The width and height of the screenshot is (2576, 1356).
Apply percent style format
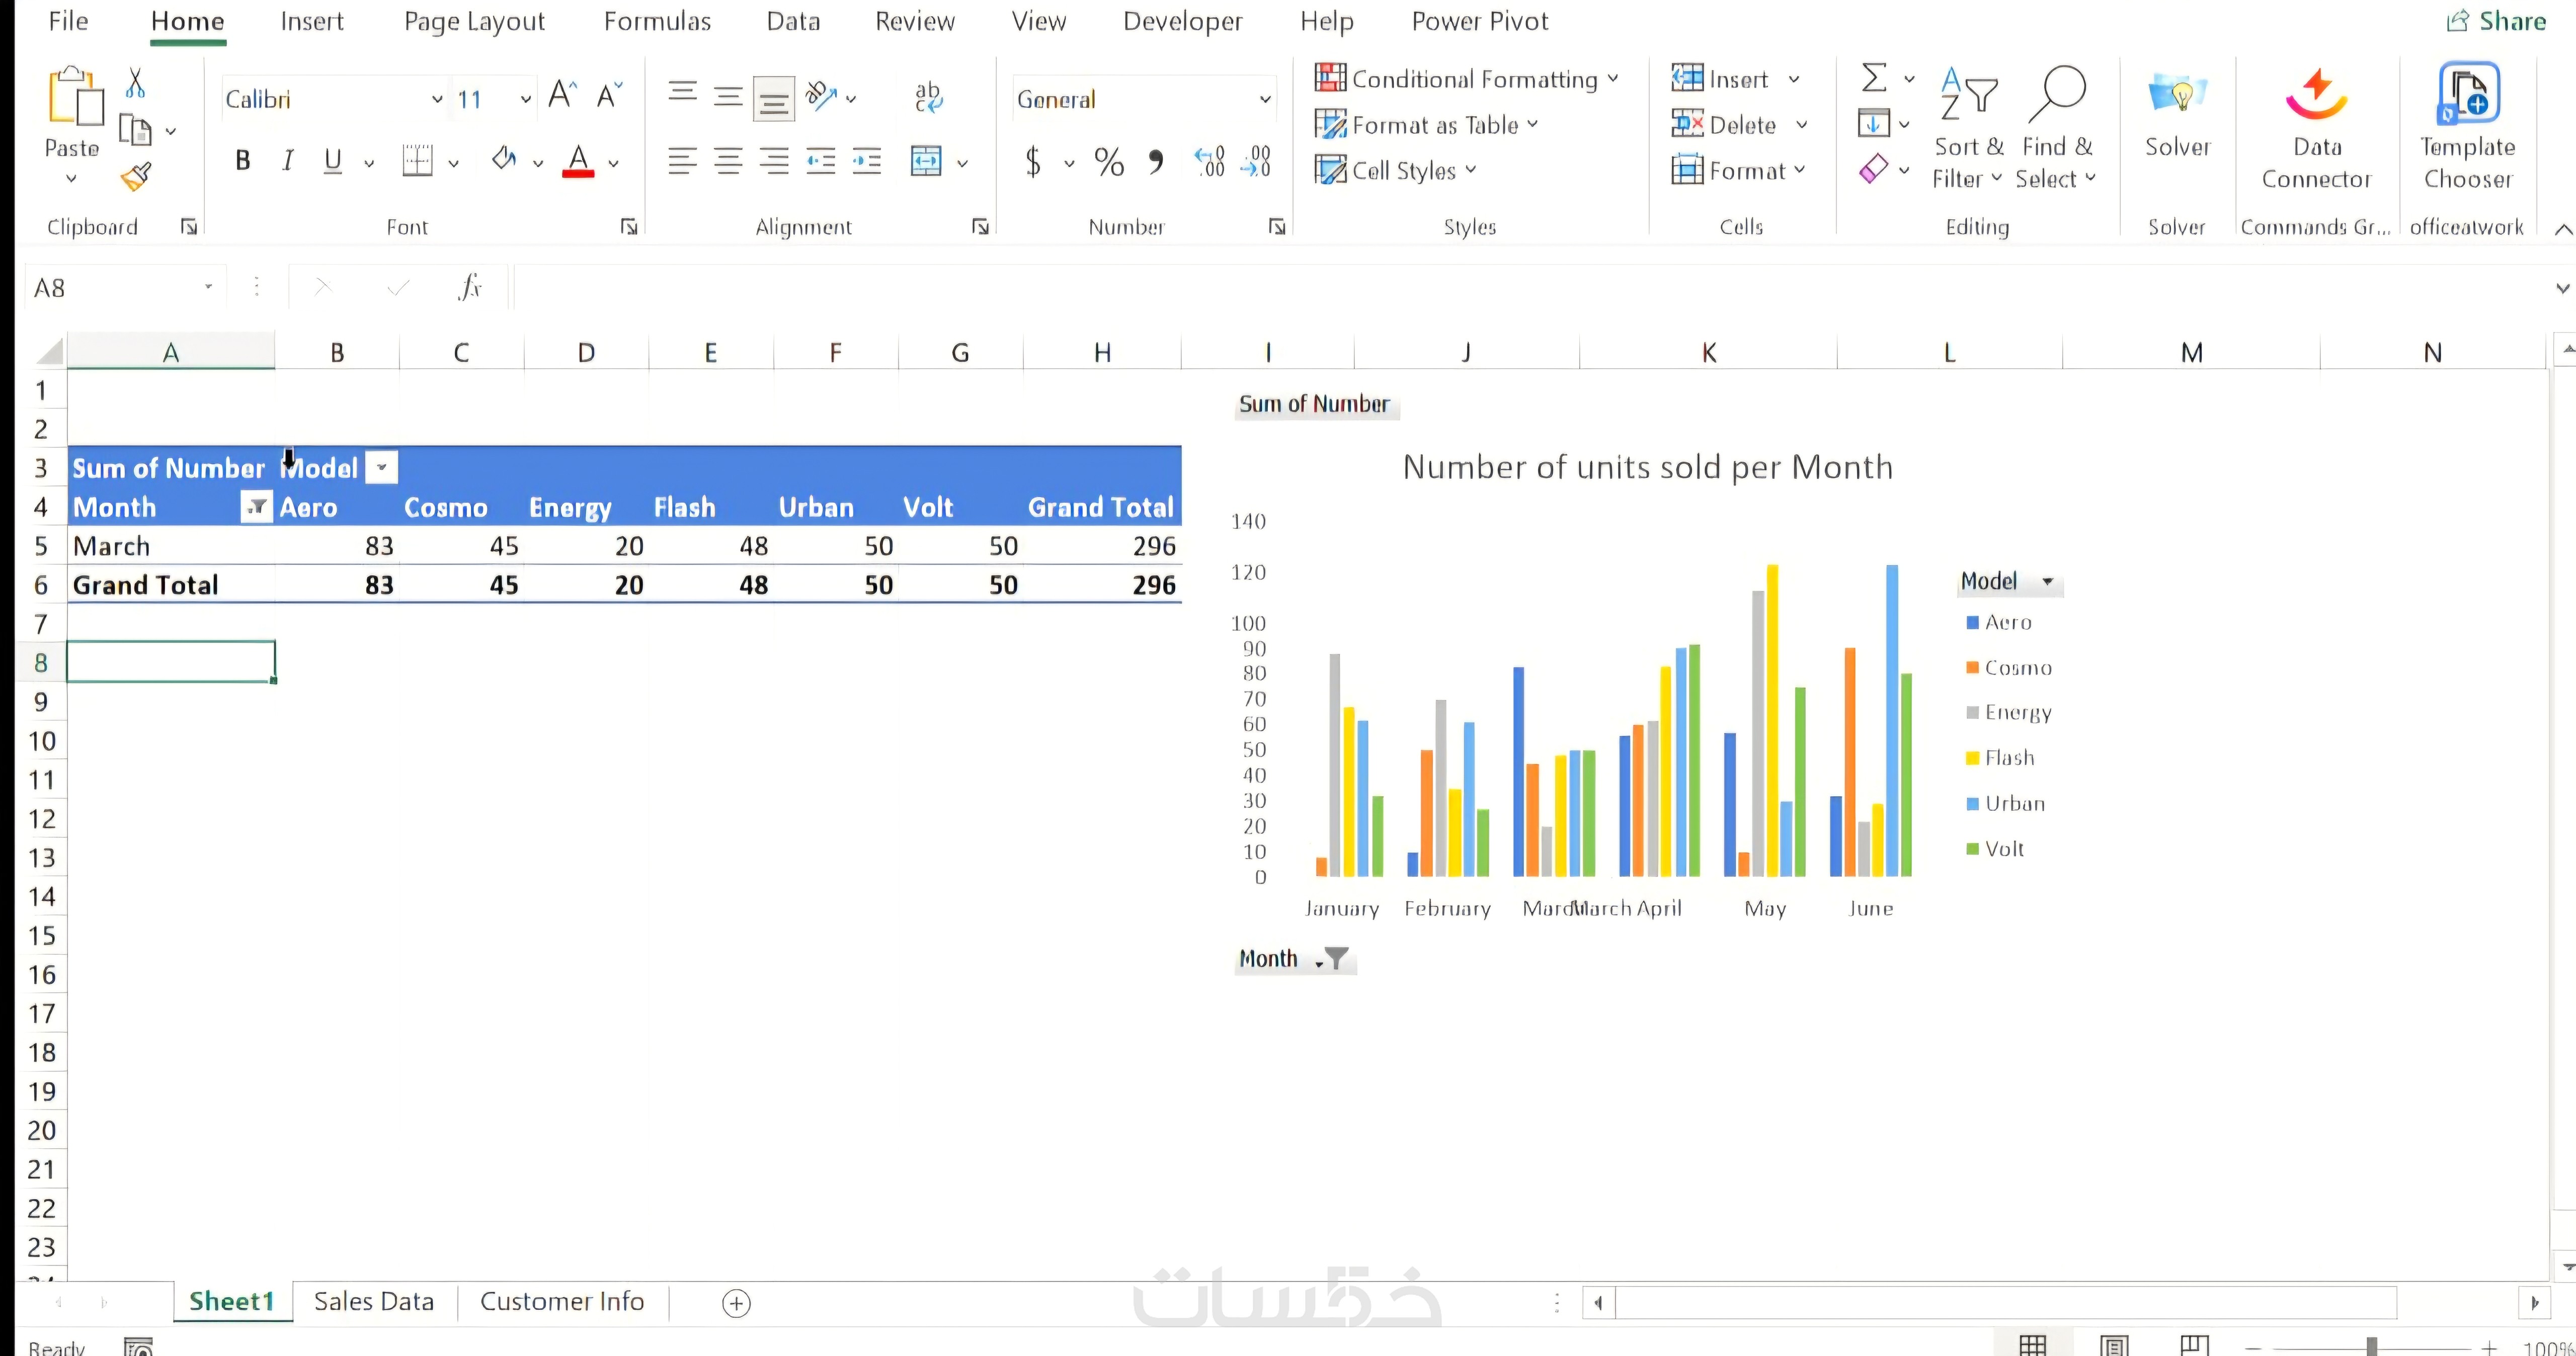(1109, 161)
